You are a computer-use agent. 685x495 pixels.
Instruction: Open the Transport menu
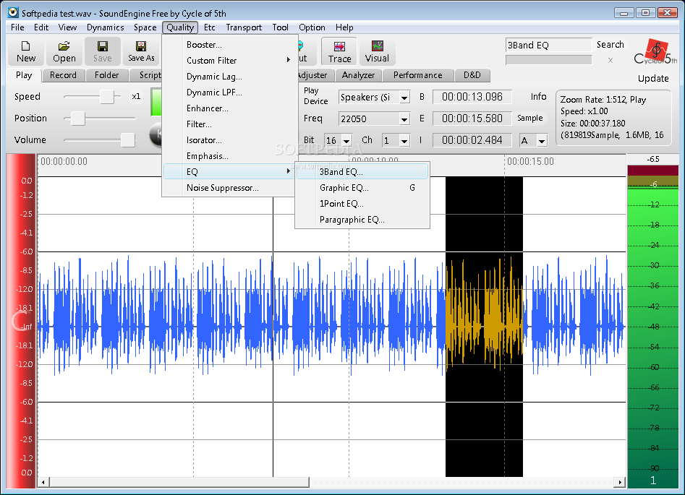coord(244,27)
